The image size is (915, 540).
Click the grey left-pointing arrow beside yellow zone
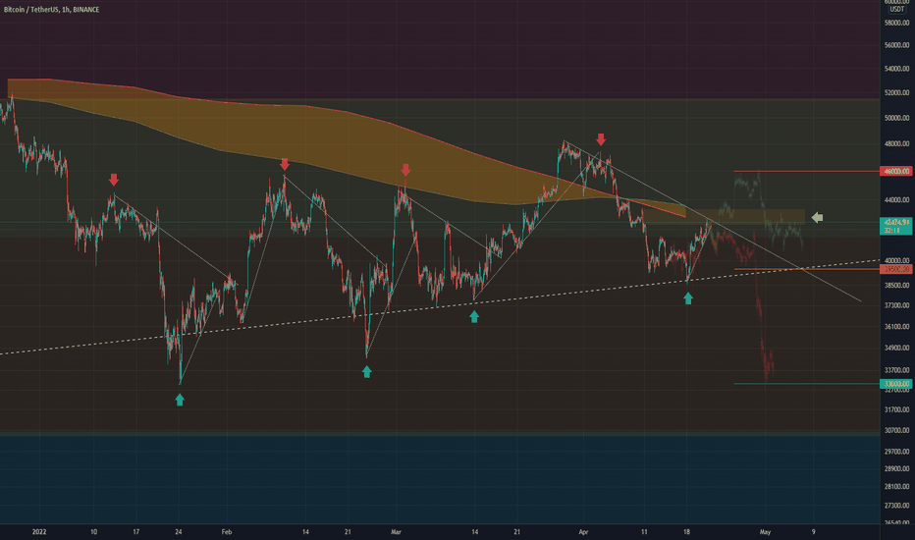[818, 218]
